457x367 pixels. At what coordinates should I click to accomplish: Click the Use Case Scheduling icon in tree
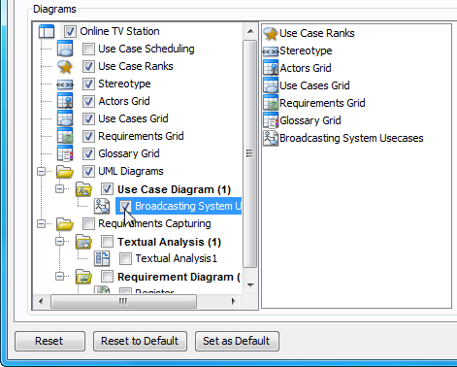[x=65, y=49]
